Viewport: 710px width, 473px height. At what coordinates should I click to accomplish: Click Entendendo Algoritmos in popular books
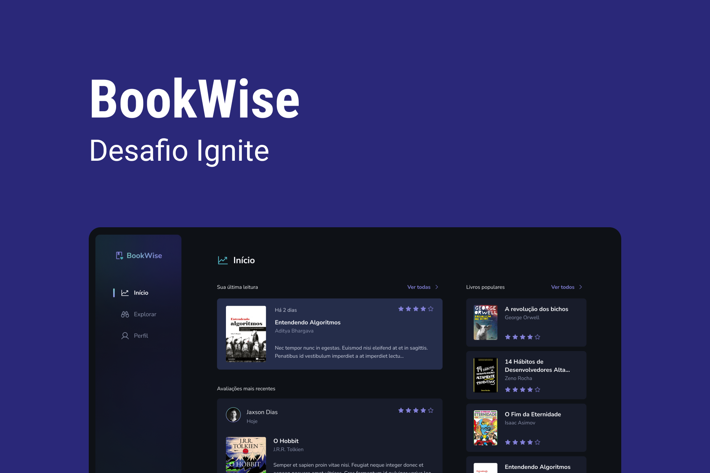537,467
